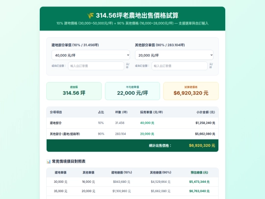Click the 分項項目 column header

click(x=56, y=112)
